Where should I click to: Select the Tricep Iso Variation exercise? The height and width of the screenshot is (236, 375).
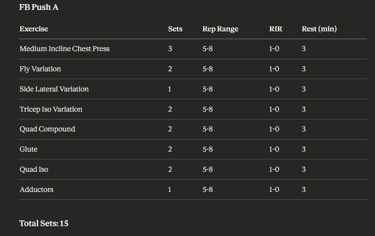51,109
